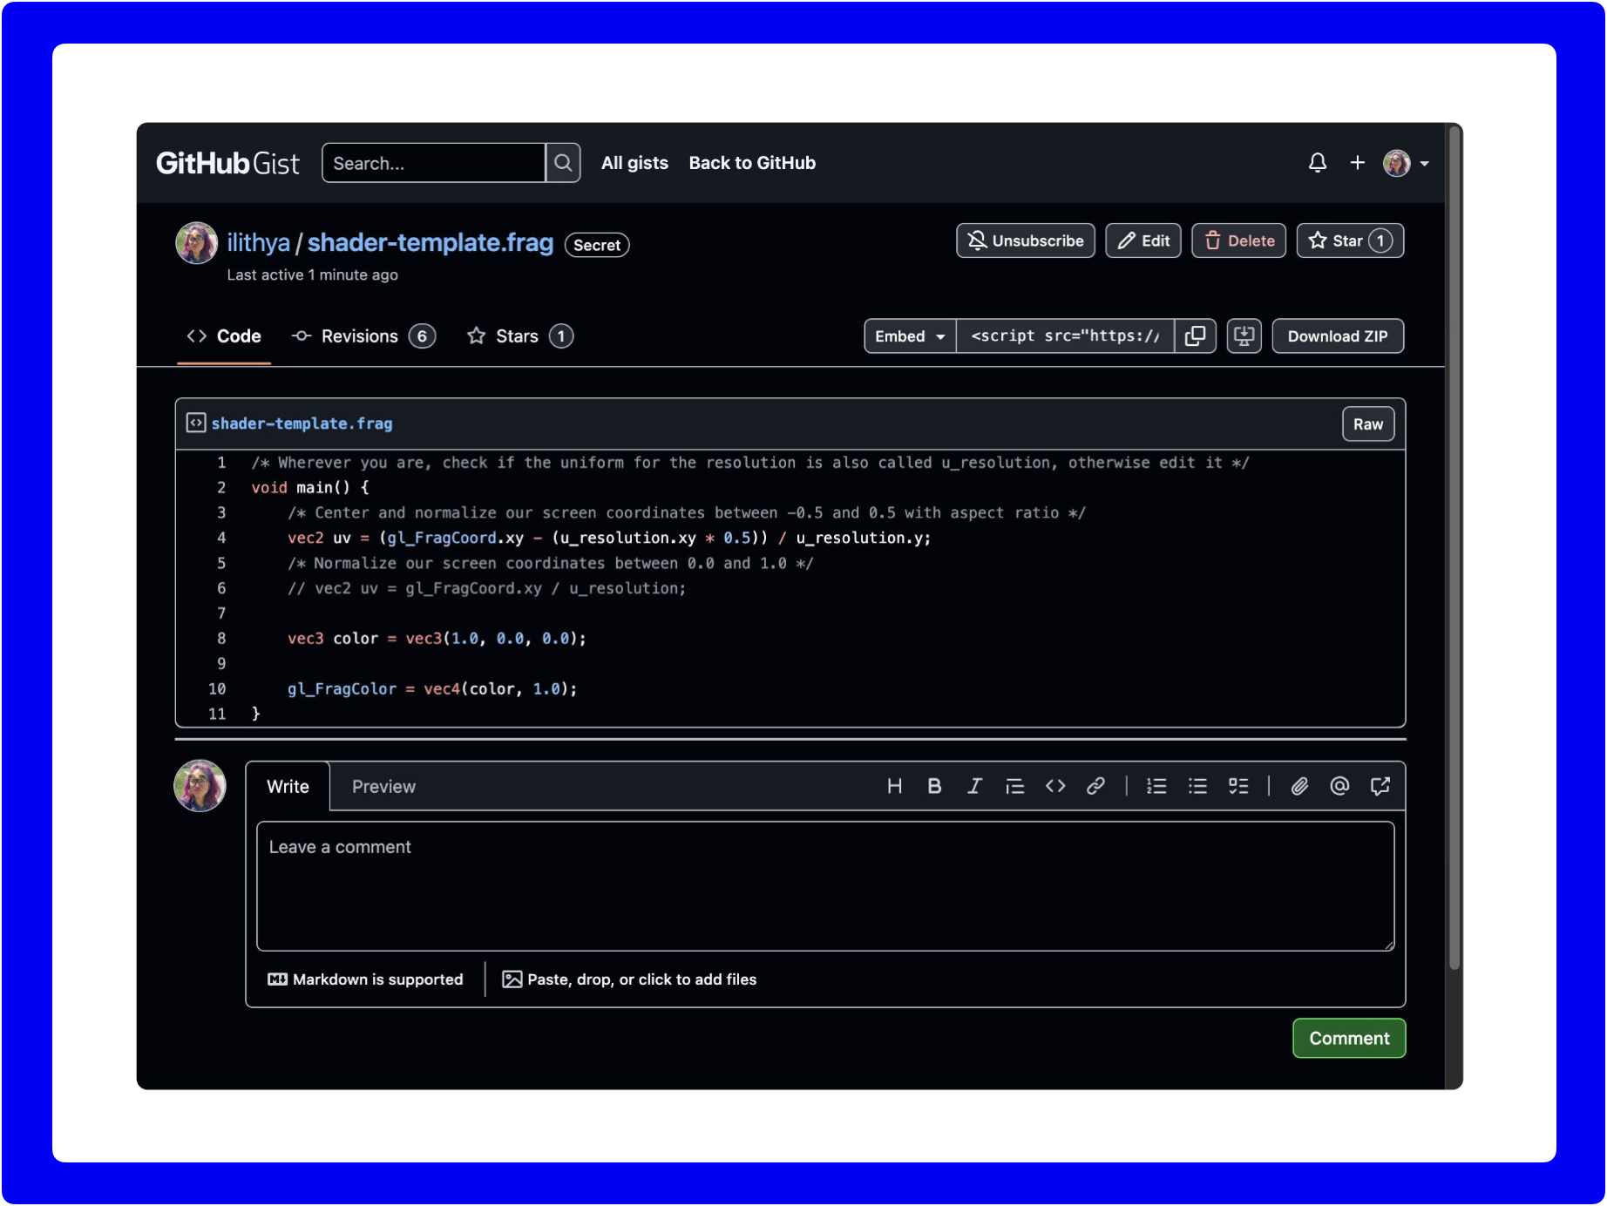Click the embed script URL field
Viewport: 1607px width, 1206px height.
tap(1065, 336)
